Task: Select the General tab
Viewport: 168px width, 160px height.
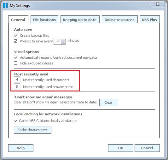Action: (x=18, y=20)
